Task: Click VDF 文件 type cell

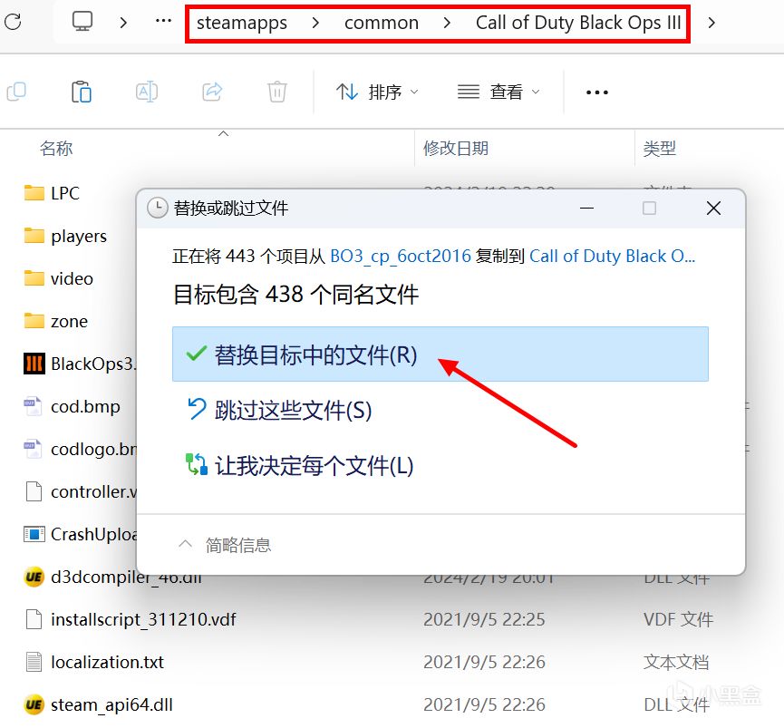Action: click(678, 619)
